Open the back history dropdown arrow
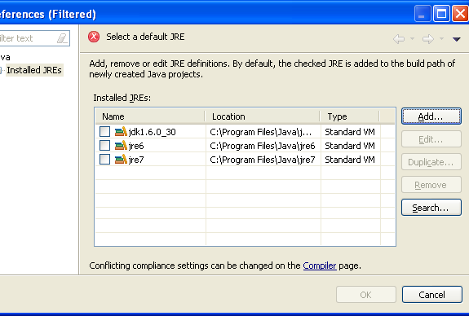Image resolution: width=469 pixels, height=316 pixels. tap(412, 38)
